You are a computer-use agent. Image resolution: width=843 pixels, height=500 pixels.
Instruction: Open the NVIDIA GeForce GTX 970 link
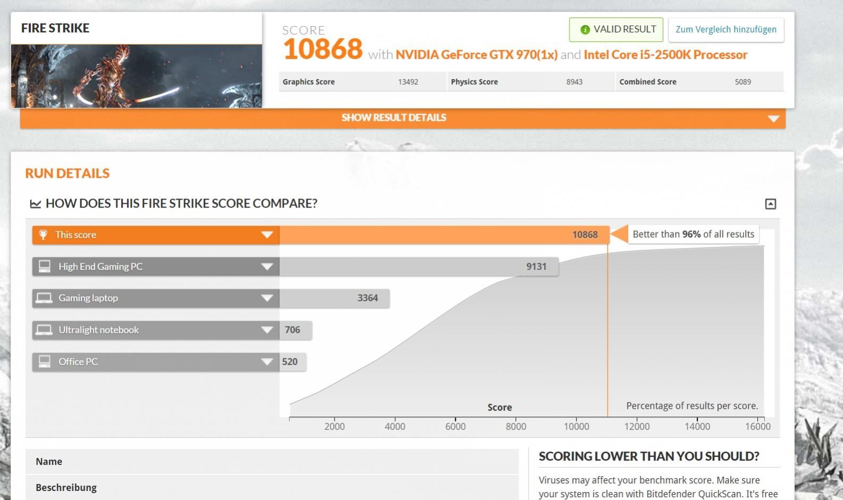coord(477,55)
